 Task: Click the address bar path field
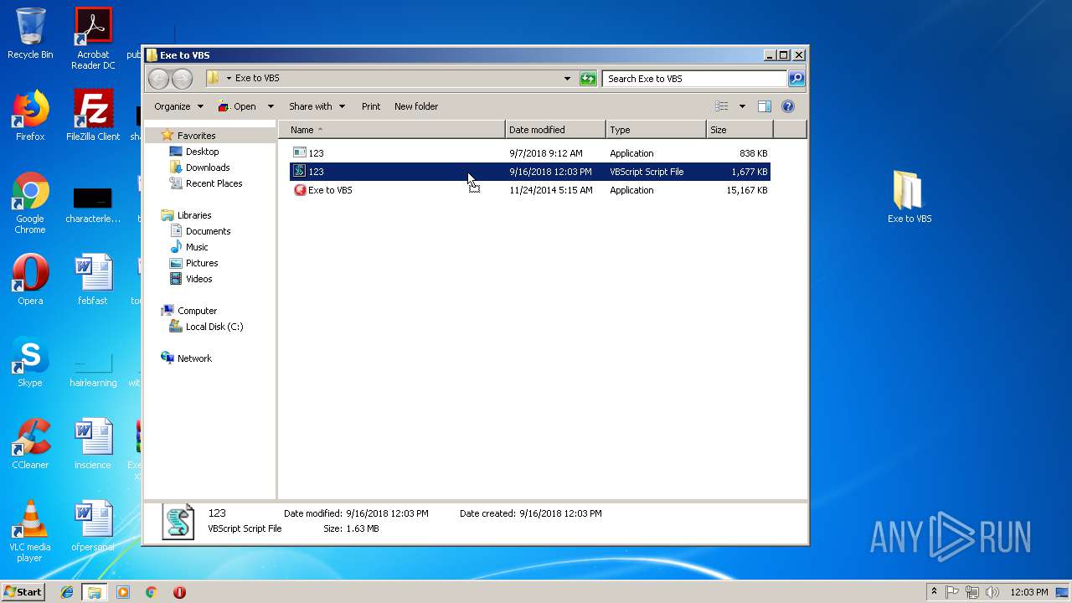coord(394,79)
